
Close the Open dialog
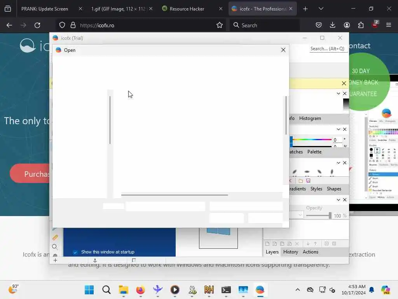pos(283,50)
